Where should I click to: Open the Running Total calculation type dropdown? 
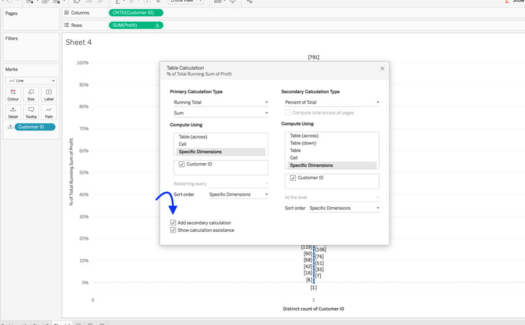221,102
